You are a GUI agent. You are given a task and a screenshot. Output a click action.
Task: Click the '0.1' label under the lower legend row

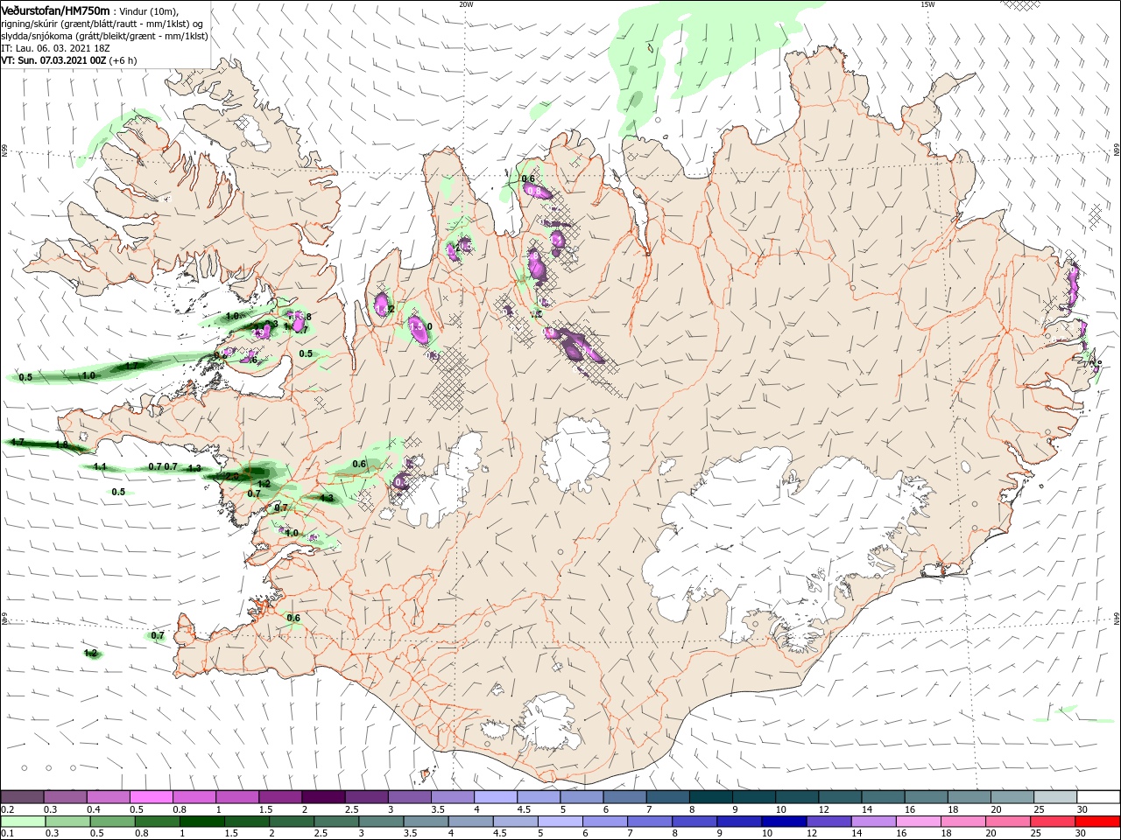(7, 834)
